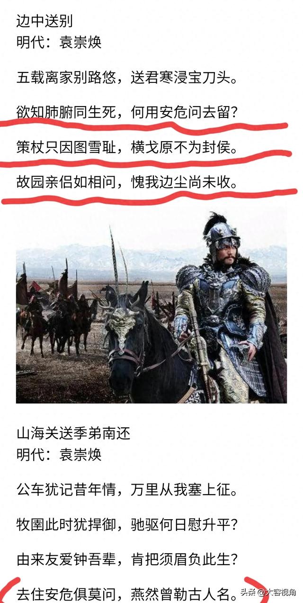Click the 头条 @大容视角 watermark

[x=268, y=593]
